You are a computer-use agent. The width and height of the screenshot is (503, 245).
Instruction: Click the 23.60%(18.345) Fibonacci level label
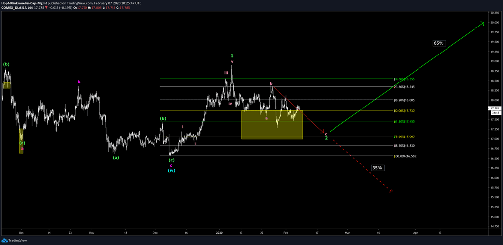tap(405, 87)
